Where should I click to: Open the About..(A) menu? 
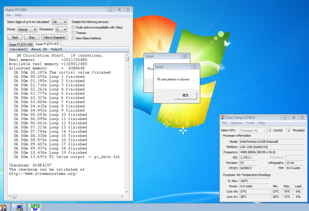point(39,49)
